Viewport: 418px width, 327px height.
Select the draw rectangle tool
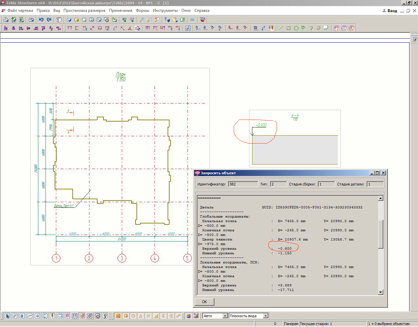[288, 28]
